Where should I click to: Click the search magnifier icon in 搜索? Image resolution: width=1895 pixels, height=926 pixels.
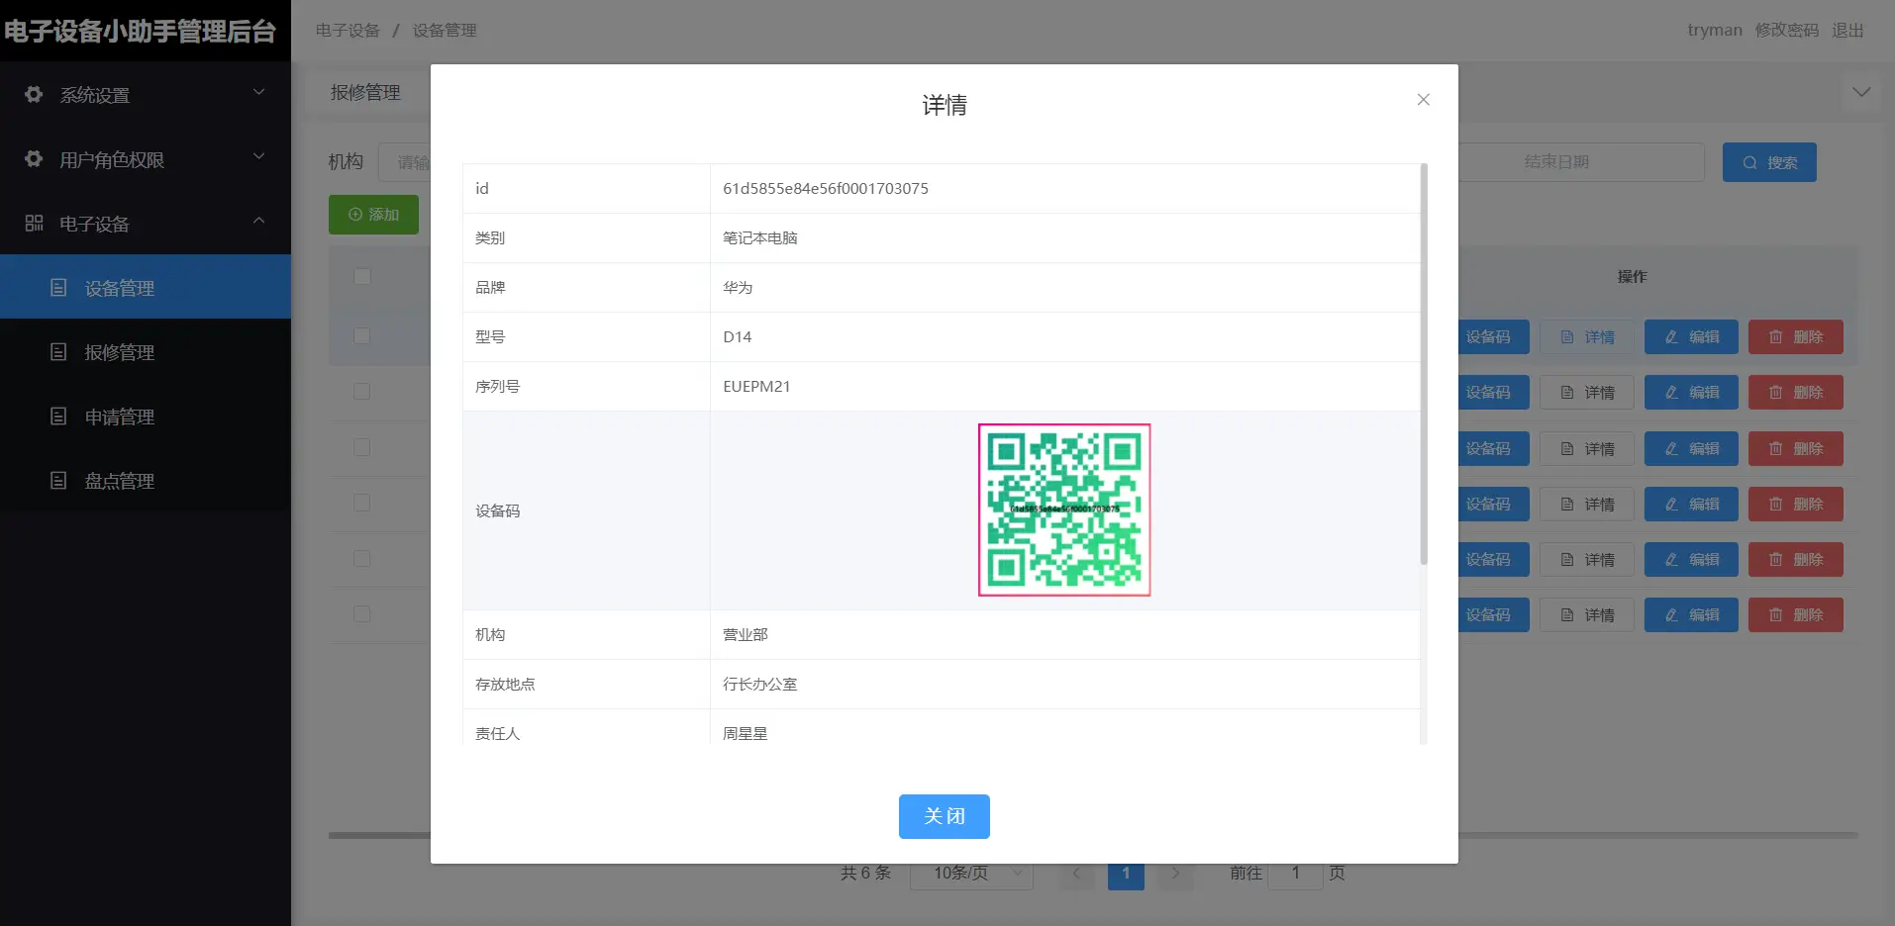click(1749, 162)
